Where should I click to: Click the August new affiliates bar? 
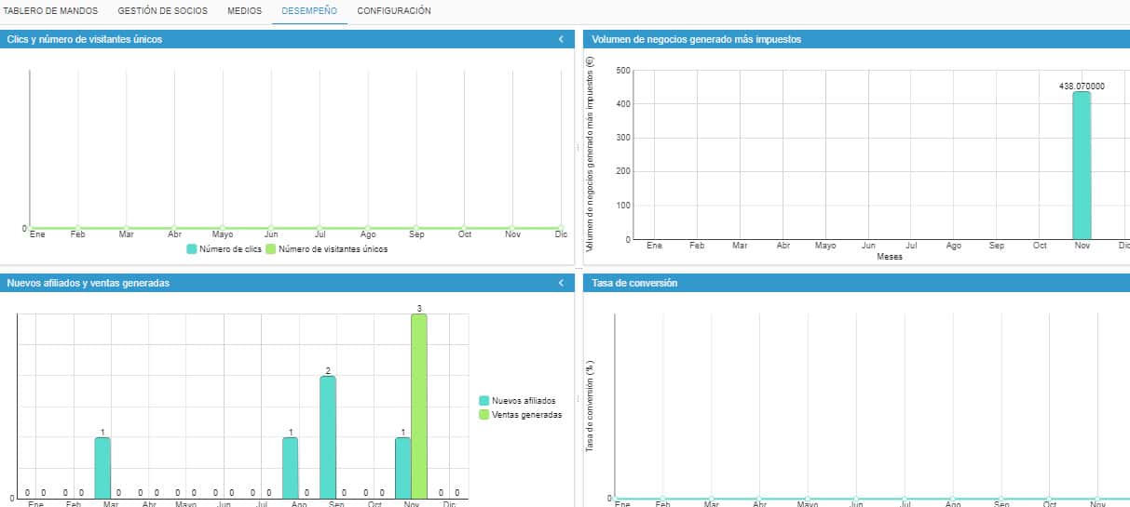(x=291, y=468)
